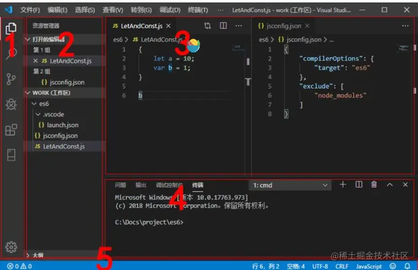Click the minimap of LetAndConst.js editor
The height and width of the screenshot is (270, 418).
[x=237, y=48]
